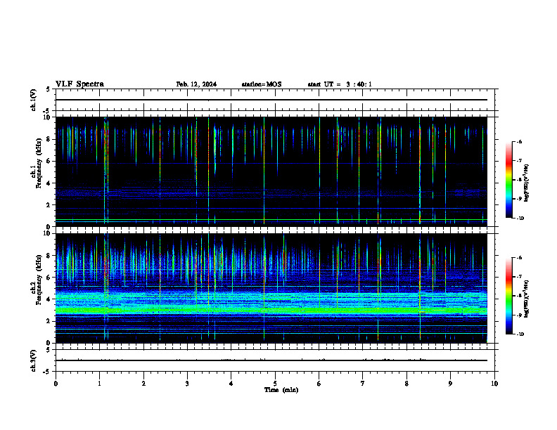Click the time axis tick label "1"

point(99,384)
